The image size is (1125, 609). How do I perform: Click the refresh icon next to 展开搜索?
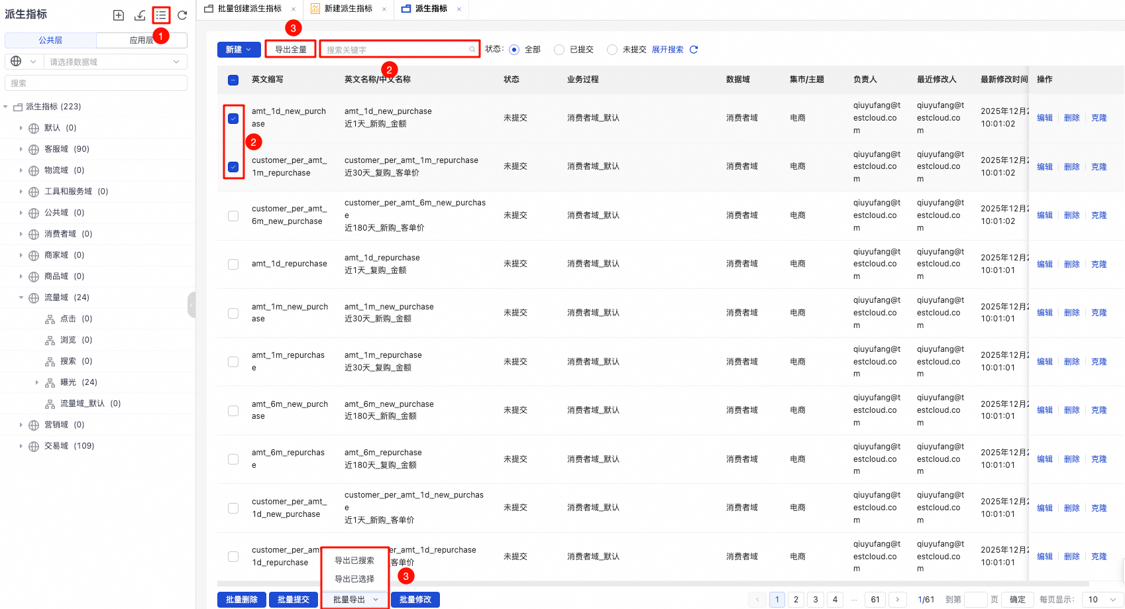click(694, 50)
